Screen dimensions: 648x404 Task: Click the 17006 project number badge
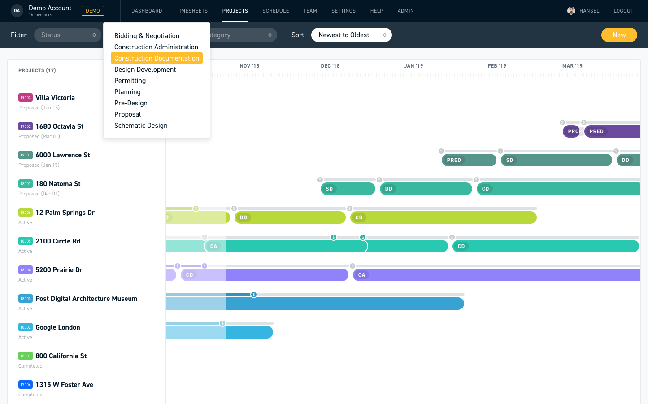pos(26,385)
